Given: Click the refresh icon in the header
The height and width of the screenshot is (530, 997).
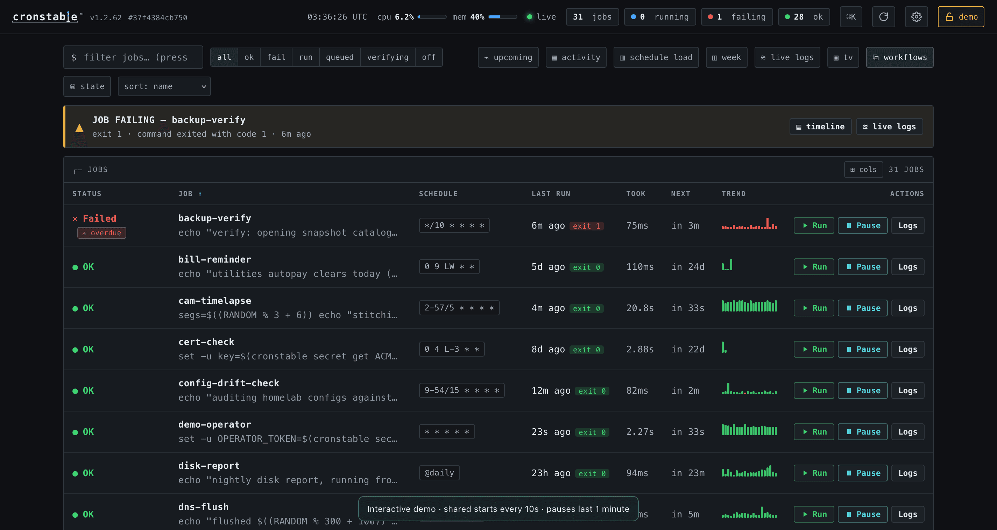Looking at the screenshot, I should 883,17.
